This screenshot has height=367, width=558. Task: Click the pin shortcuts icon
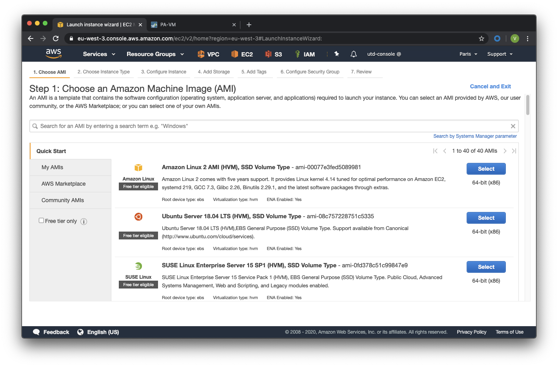tap(336, 54)
